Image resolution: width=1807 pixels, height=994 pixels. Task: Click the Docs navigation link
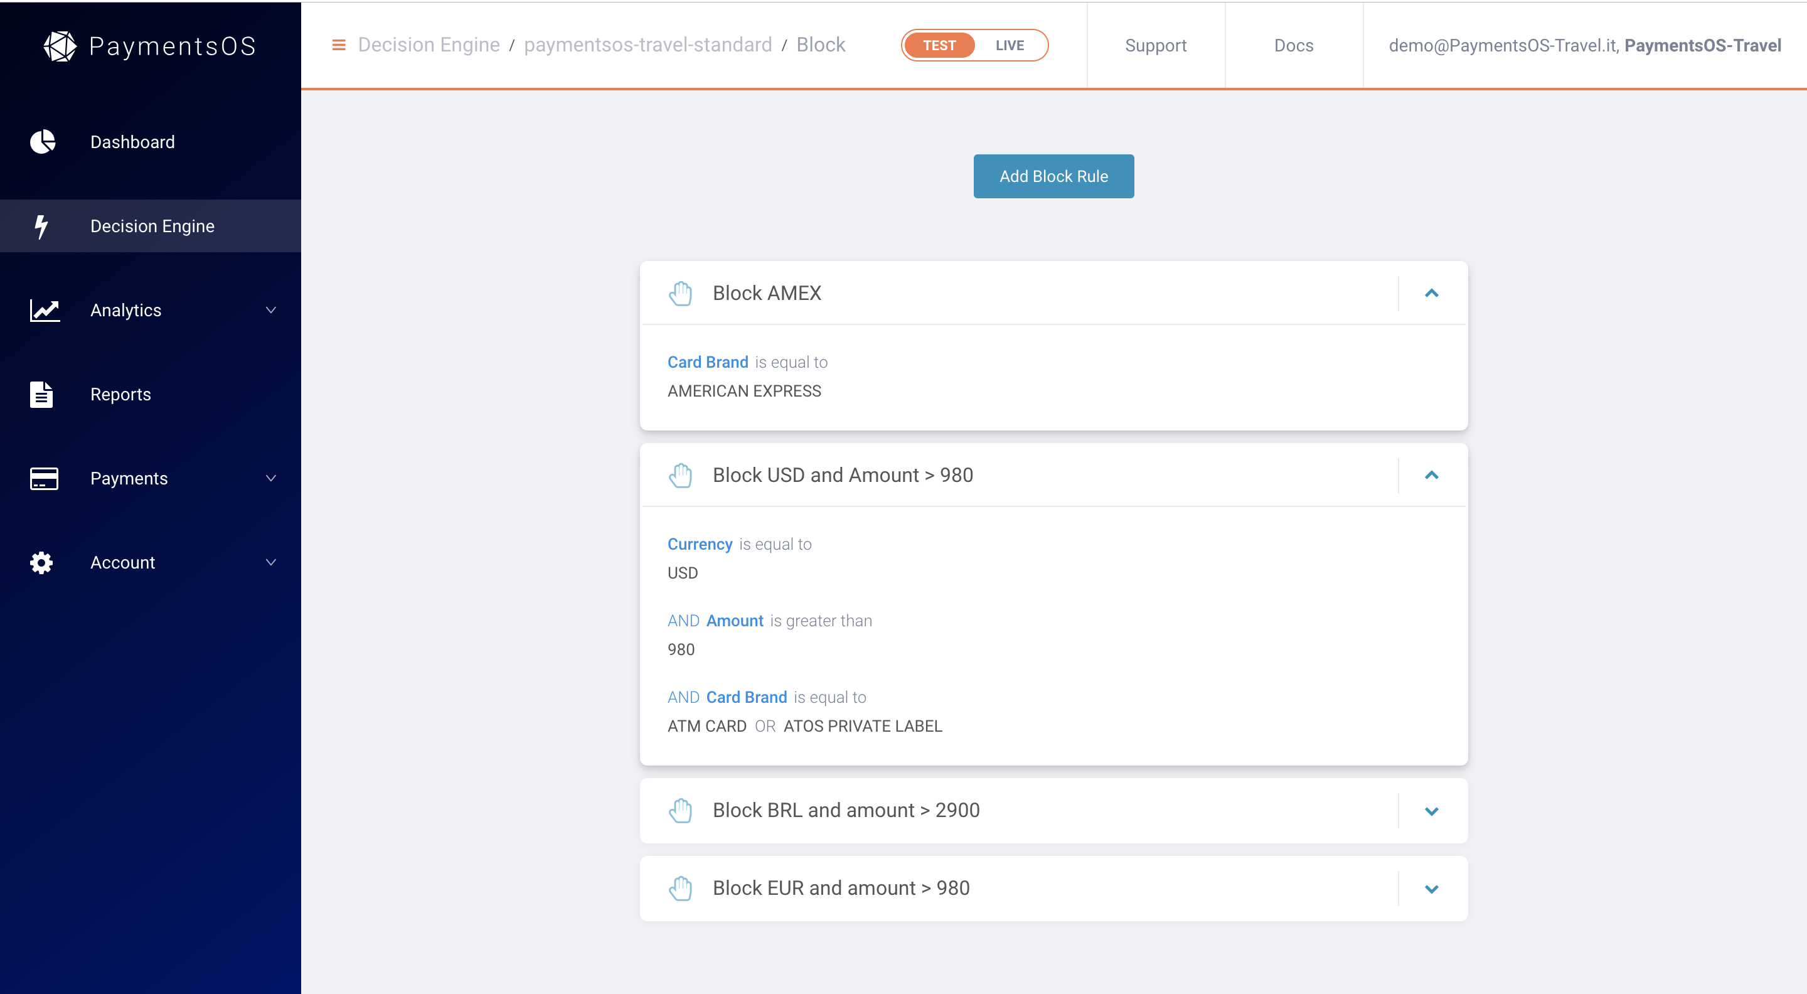[x=1293, y=45]
